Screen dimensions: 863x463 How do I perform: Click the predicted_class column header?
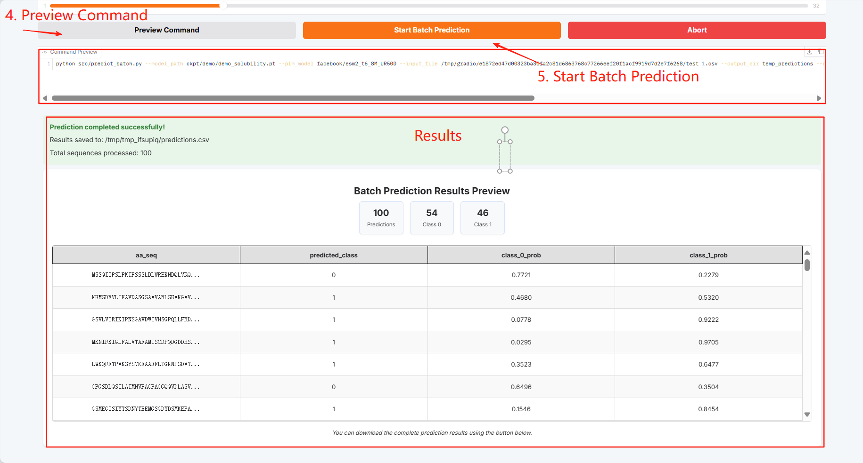click(333, 255)
